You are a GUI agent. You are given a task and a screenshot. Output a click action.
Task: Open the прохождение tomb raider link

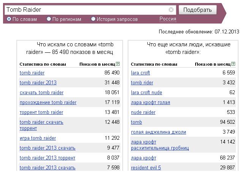point(48,102)
